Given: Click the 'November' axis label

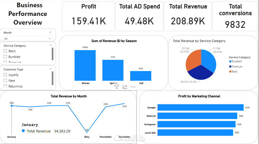Looking at the screenshot, I should coord(106,137).
